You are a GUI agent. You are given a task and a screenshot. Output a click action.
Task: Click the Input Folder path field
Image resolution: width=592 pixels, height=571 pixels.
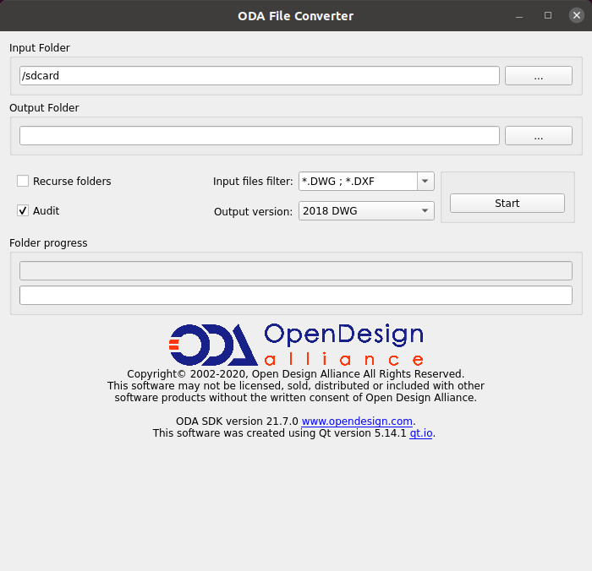click(x=260, y=76)
